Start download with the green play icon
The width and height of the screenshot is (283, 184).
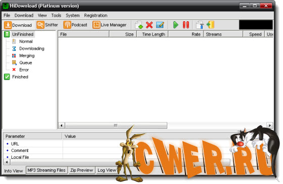click(176, 25)
